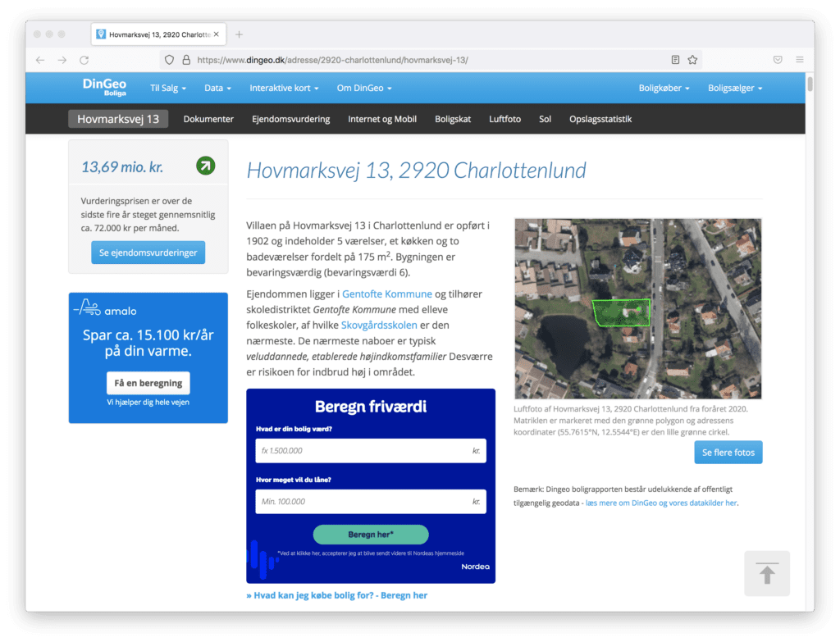The image size is (840, 642).
Task: Open the Pocket save icon
Action: tap(778, 60)
